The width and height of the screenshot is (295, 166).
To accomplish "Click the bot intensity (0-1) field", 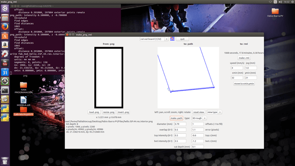I will [x=180, y=141].
